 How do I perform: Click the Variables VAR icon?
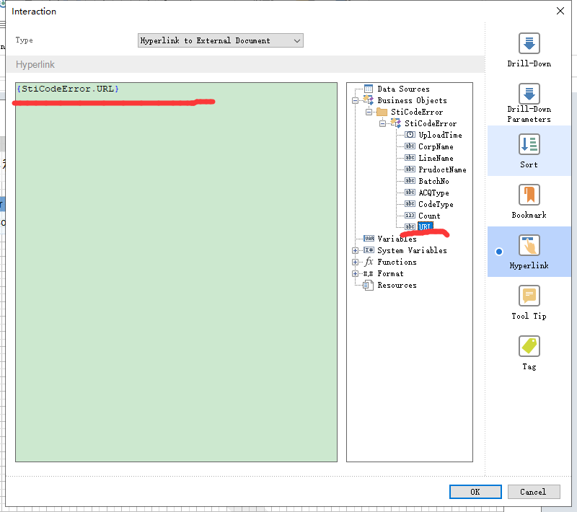[x=369, y=239]
